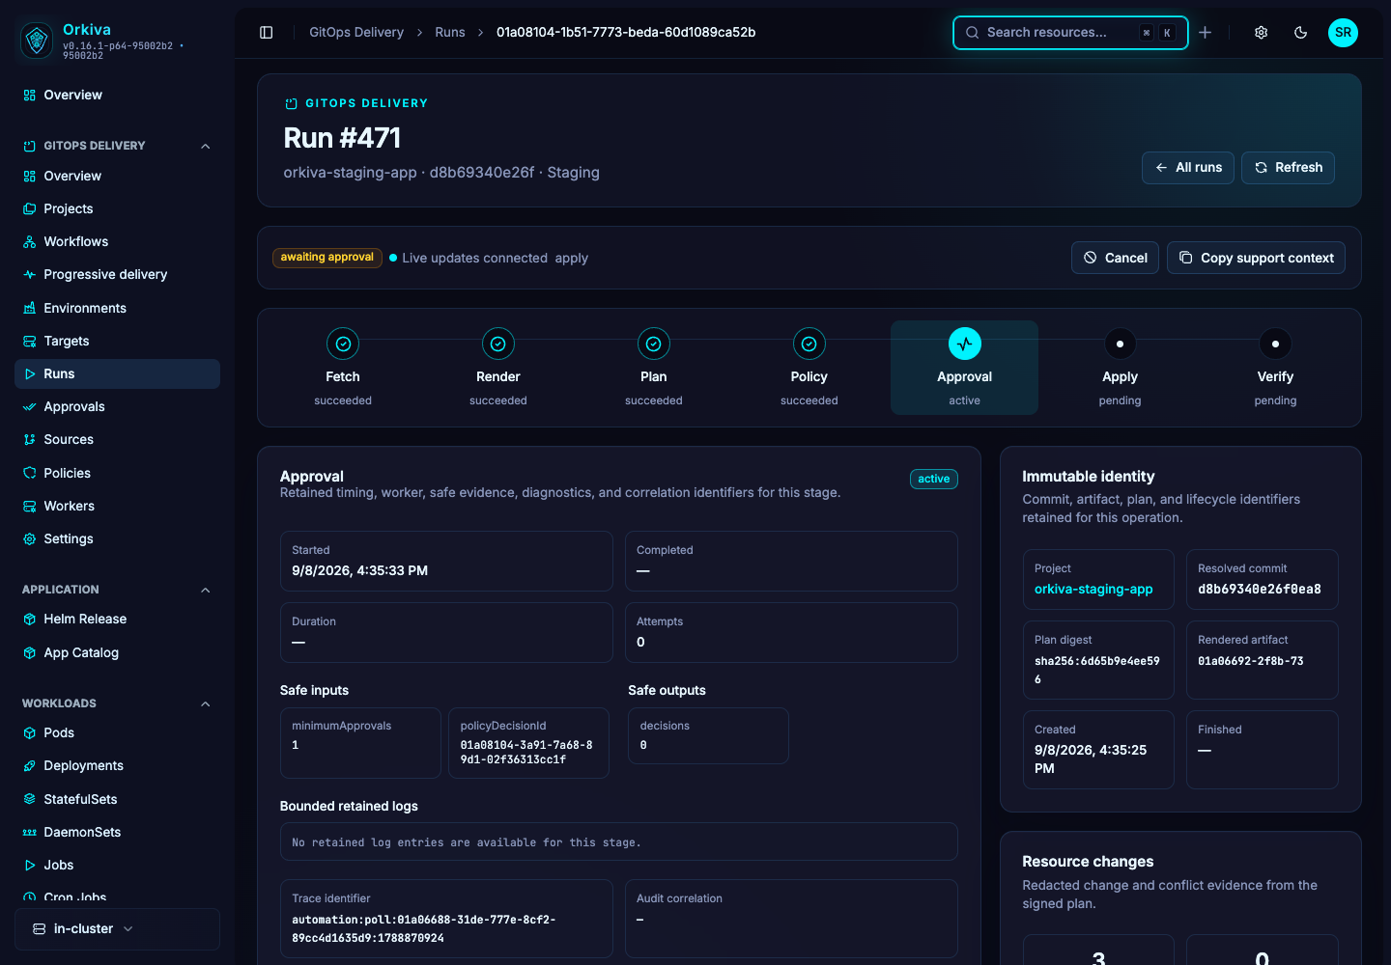
Task: Select the Plan stage icon
Action: (x=654, y=344)
